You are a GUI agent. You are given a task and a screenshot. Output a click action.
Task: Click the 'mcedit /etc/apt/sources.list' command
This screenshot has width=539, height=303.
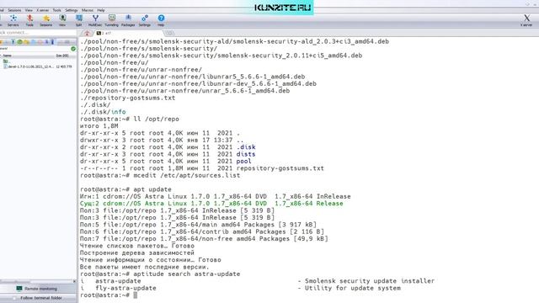pos(187,175)
